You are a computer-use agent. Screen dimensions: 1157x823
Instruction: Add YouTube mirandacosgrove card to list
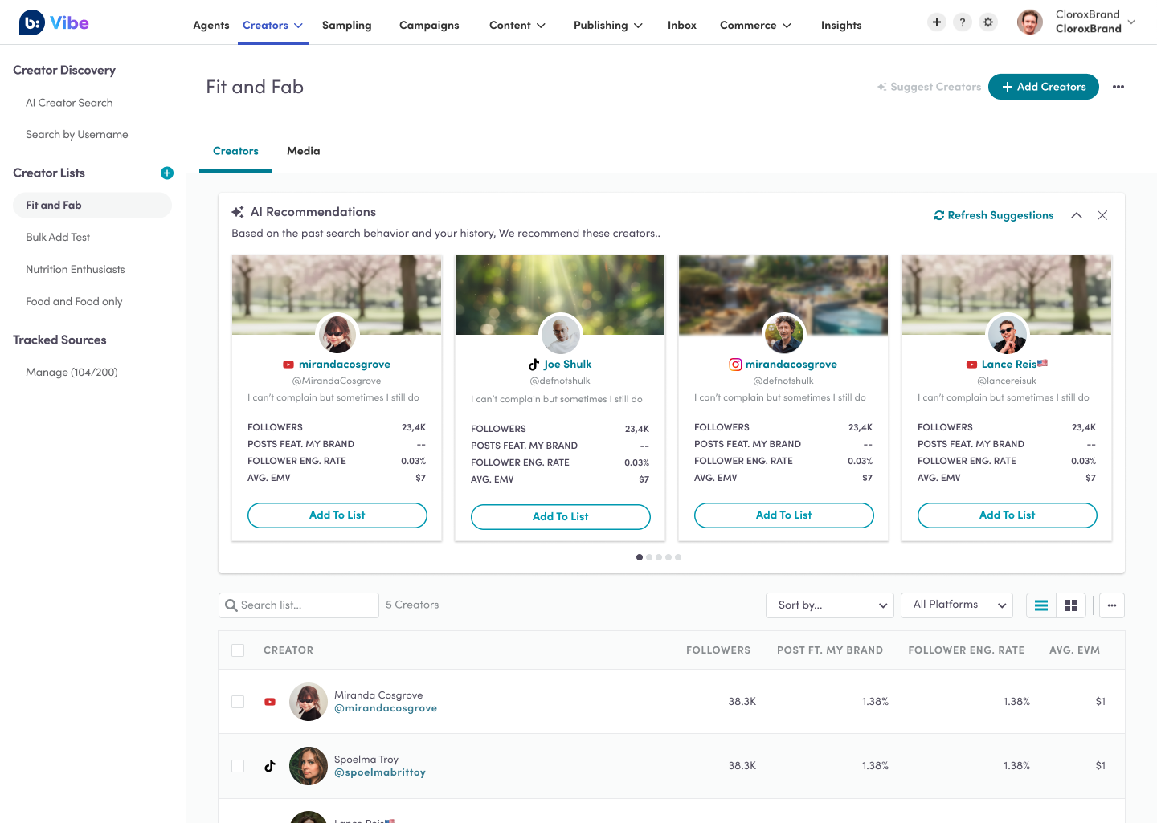coord(337,515)
